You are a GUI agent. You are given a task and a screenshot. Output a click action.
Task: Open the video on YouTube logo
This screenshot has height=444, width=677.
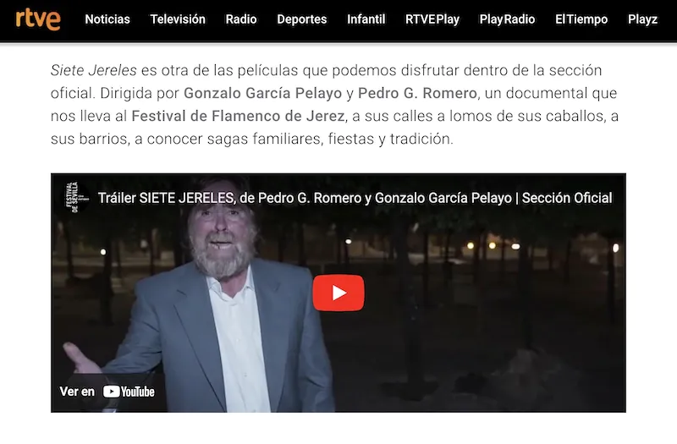tap(129, 392)
